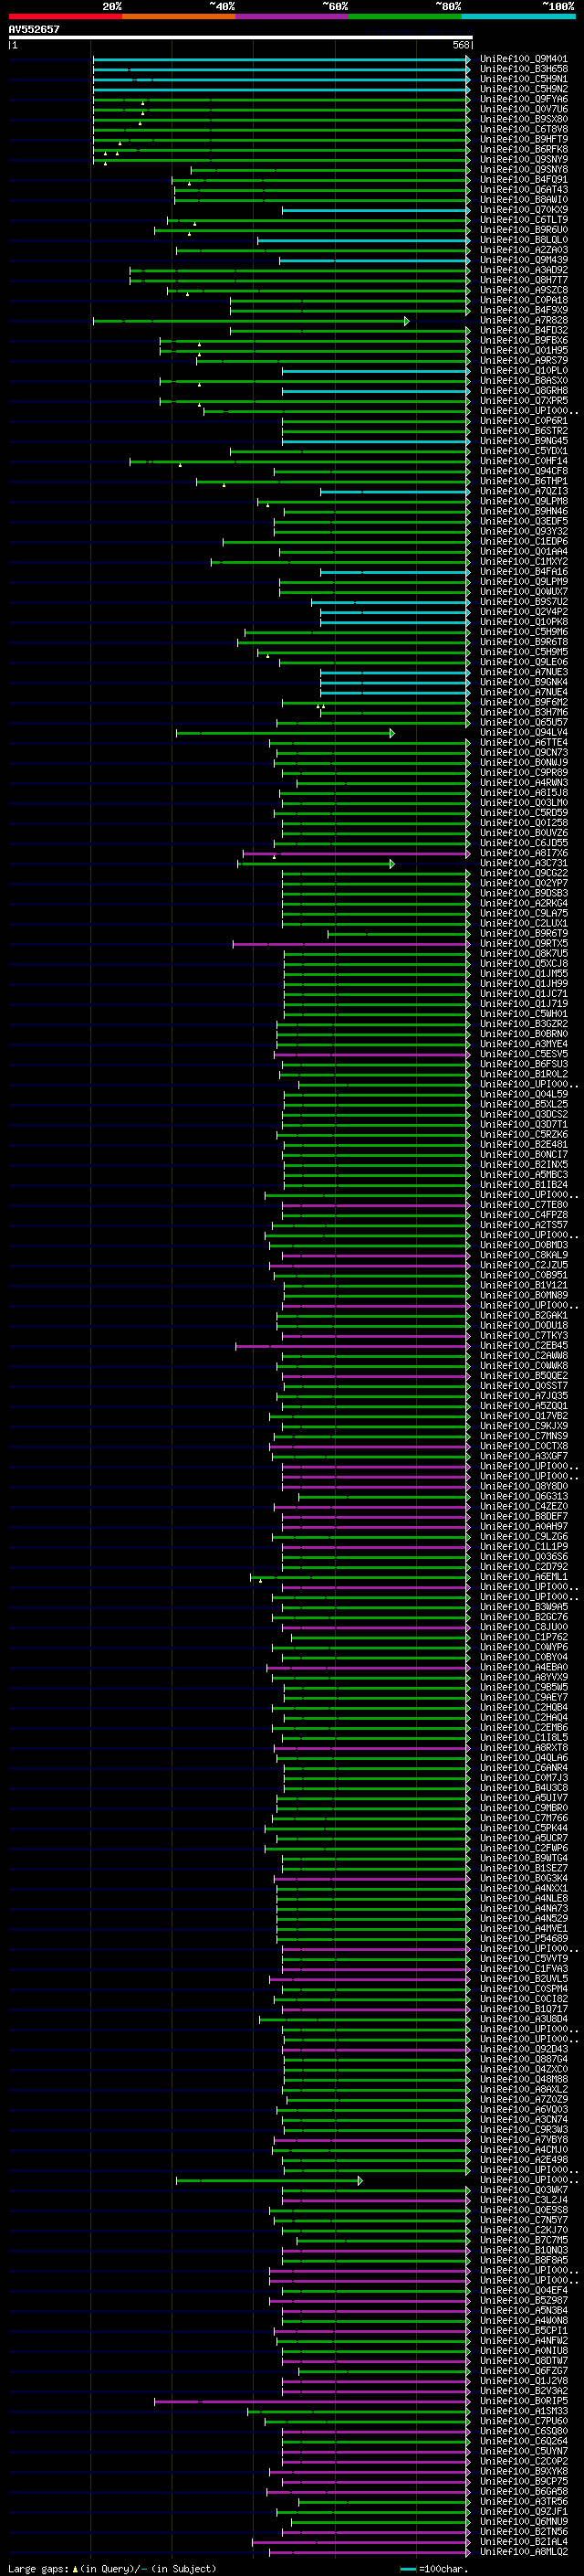Click the purple alignment bar for UniRef100_A8I7X6

357,854
